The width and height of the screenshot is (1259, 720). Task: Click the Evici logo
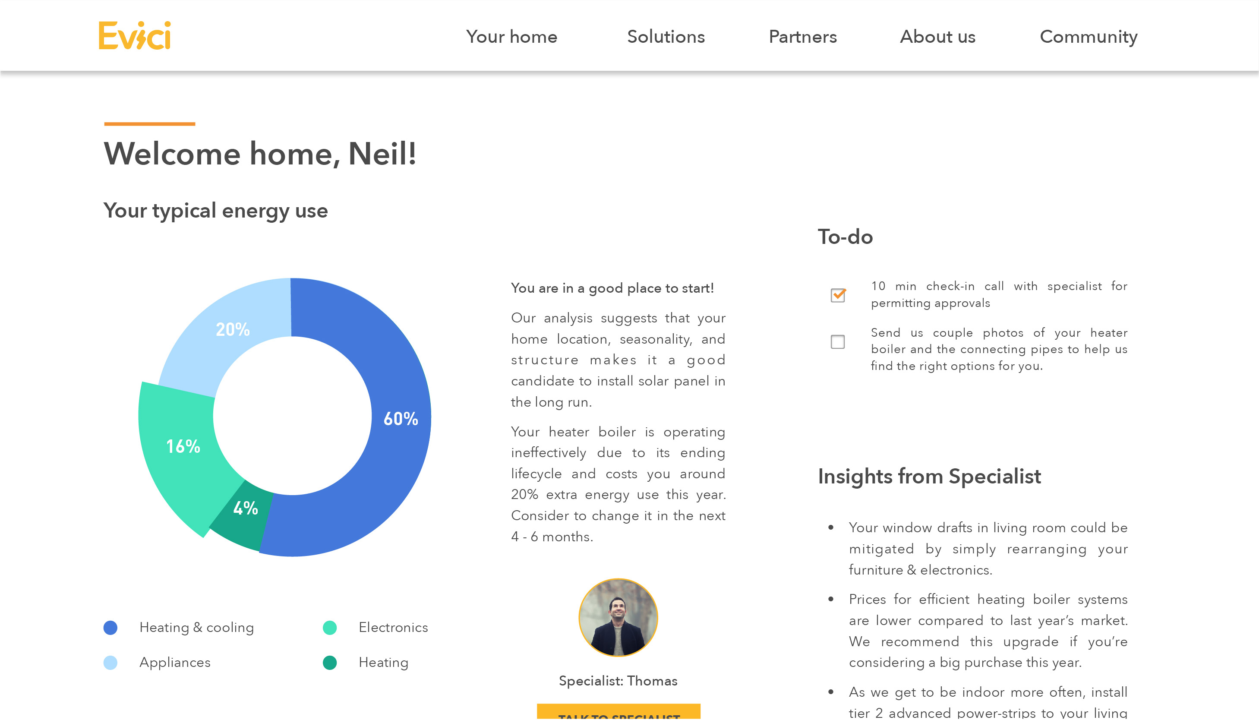coord(135,35)
